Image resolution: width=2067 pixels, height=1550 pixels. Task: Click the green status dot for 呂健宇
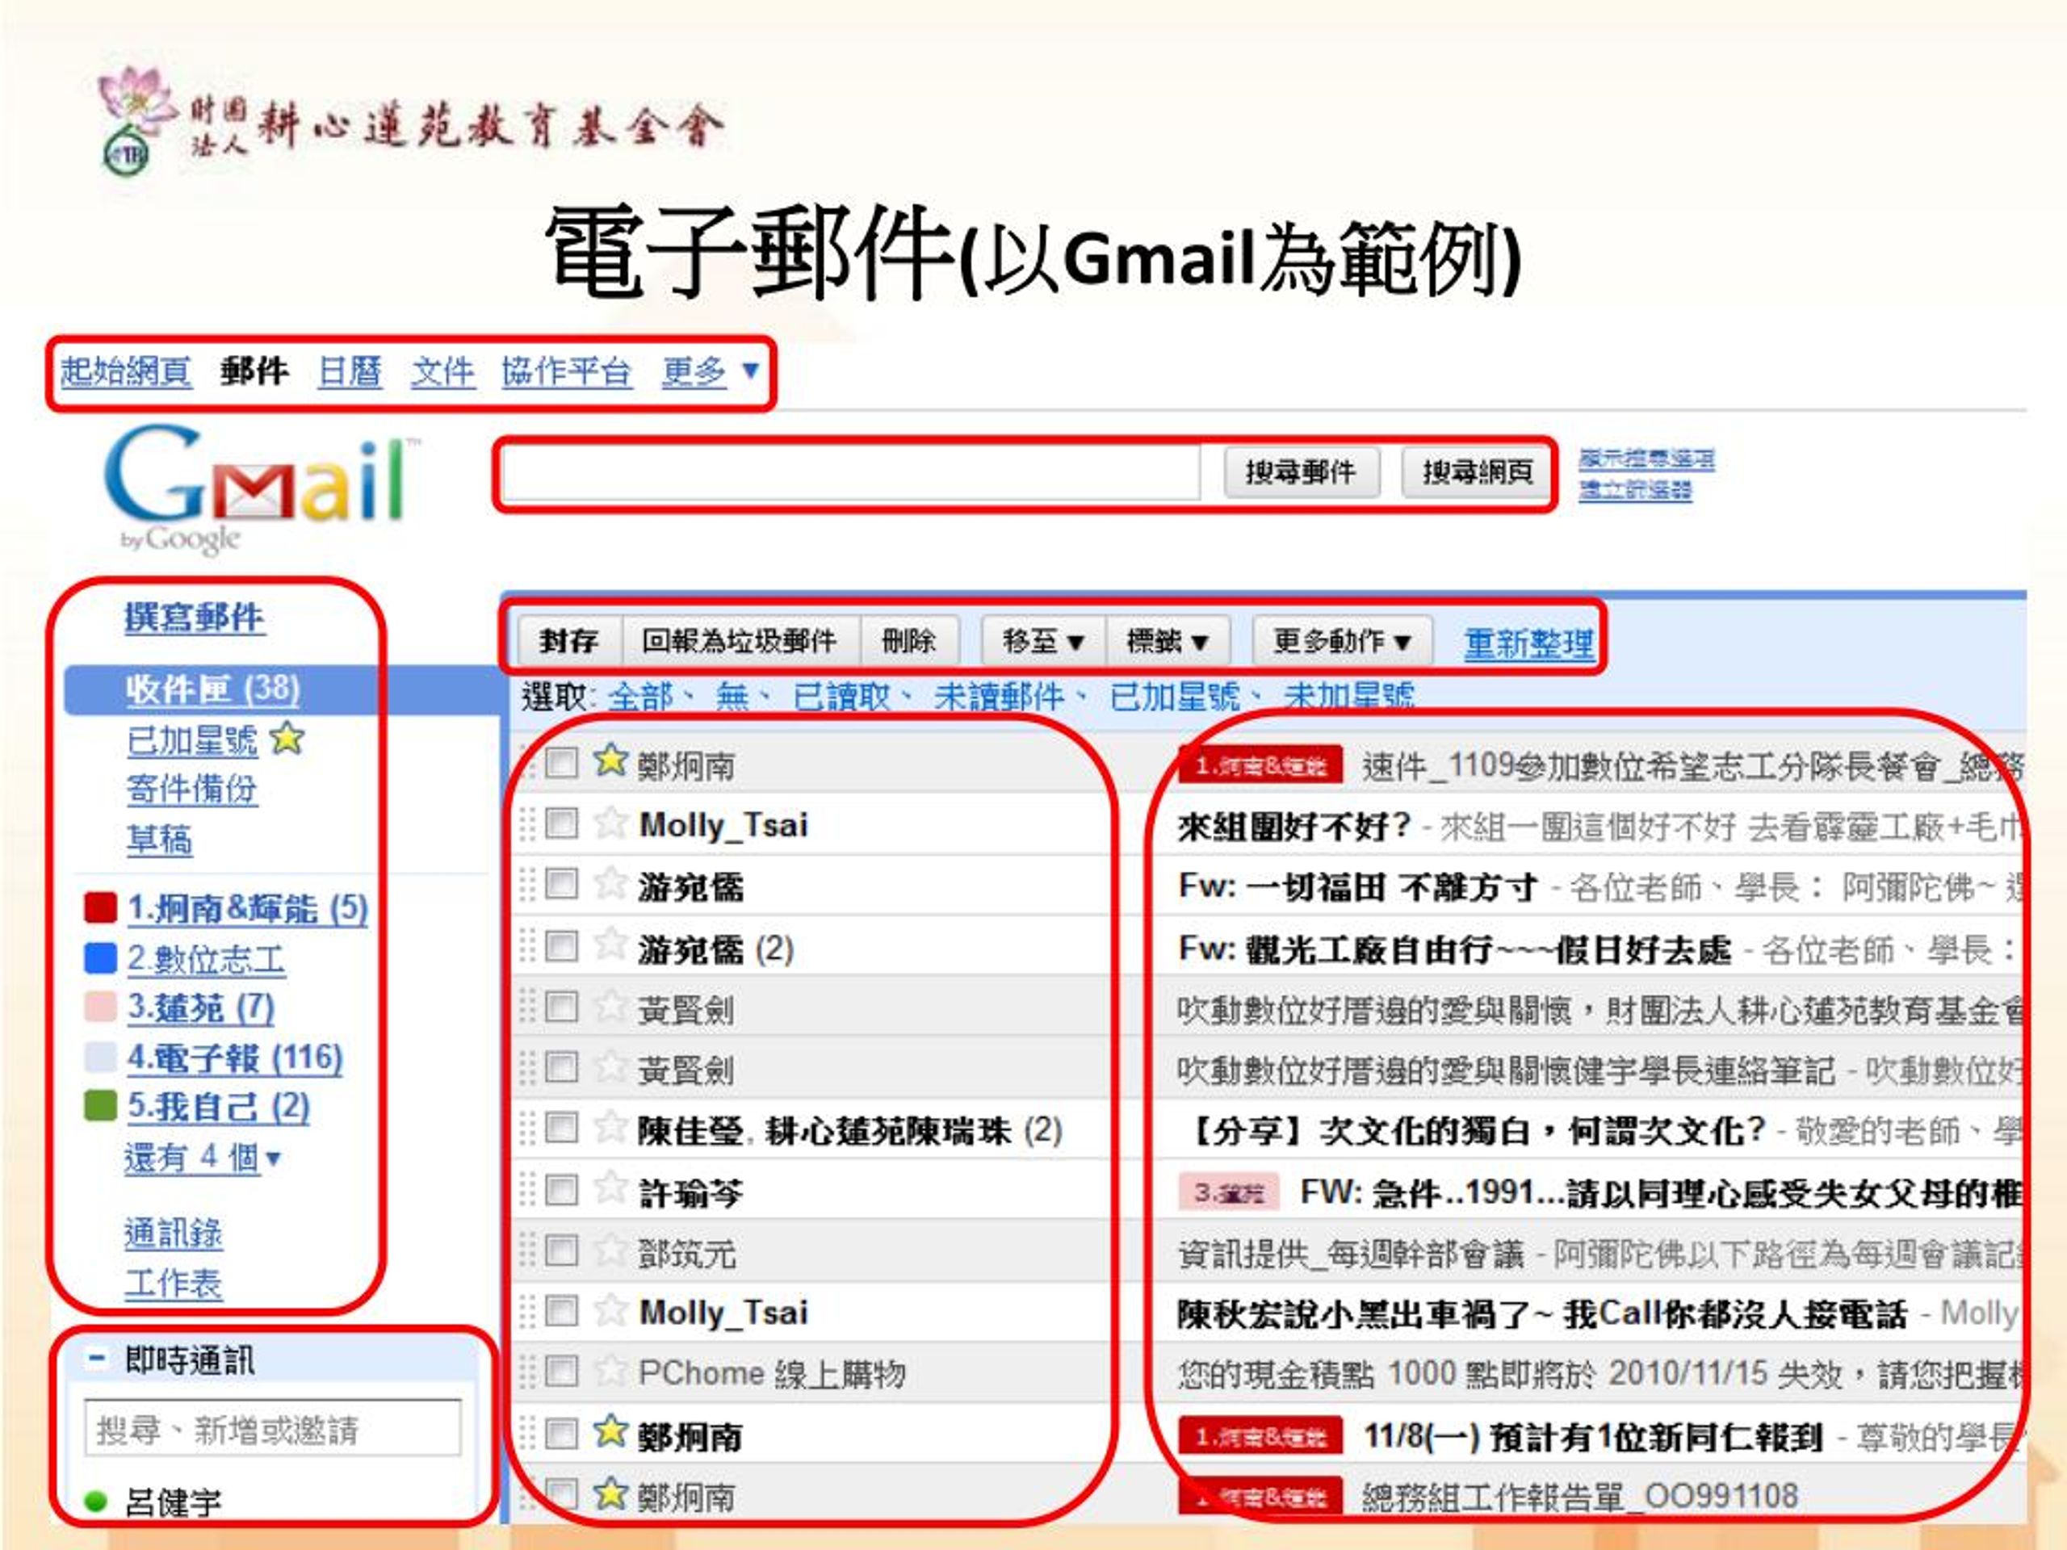[95, 1502]
